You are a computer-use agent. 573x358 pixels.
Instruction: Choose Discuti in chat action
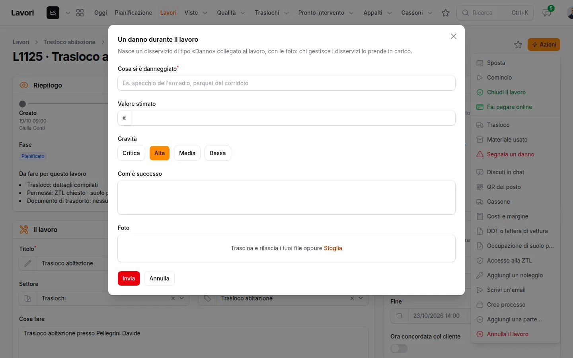pyautogui.click(x=516, y=172)
